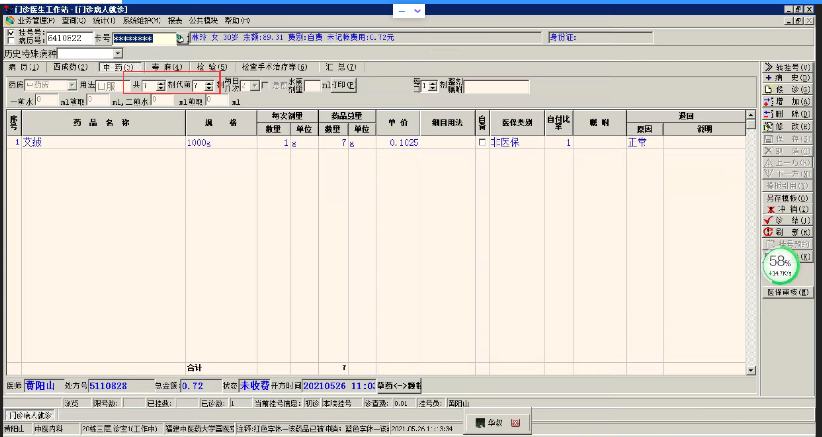Open the 药房 中药房 dropdown

point(72,85)
